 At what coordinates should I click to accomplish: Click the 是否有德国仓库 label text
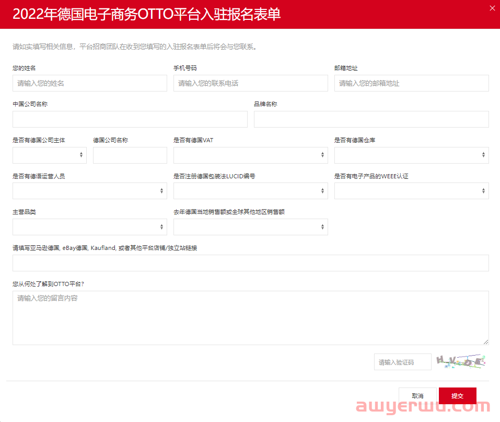click(x=355, y=140)
